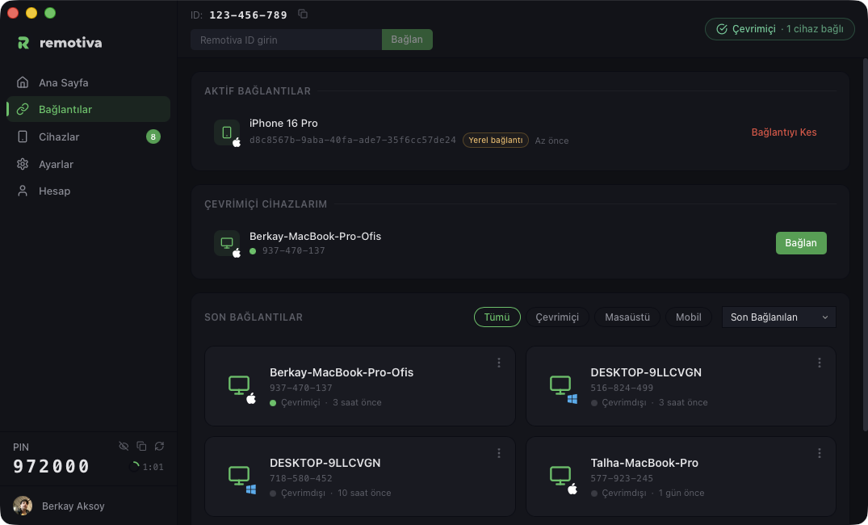The height and width of the screenshot is (525, 868).
Task: Copy the PIN code
Action: [142, 446]
